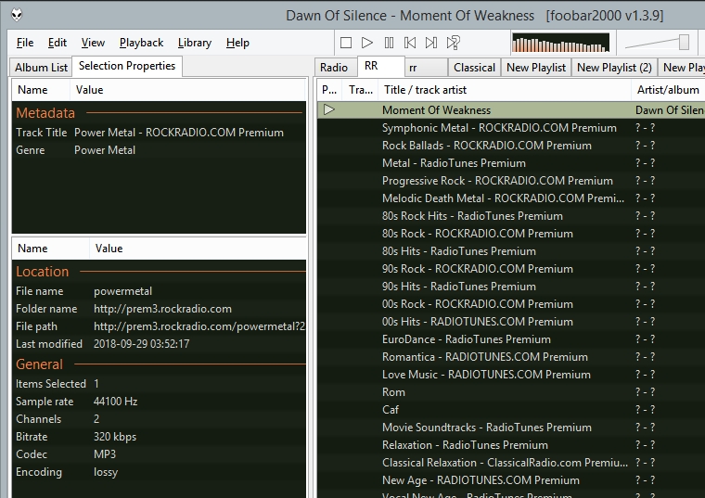Click the P... playing column header
The image size is (705, 498).
click(329, 90)
